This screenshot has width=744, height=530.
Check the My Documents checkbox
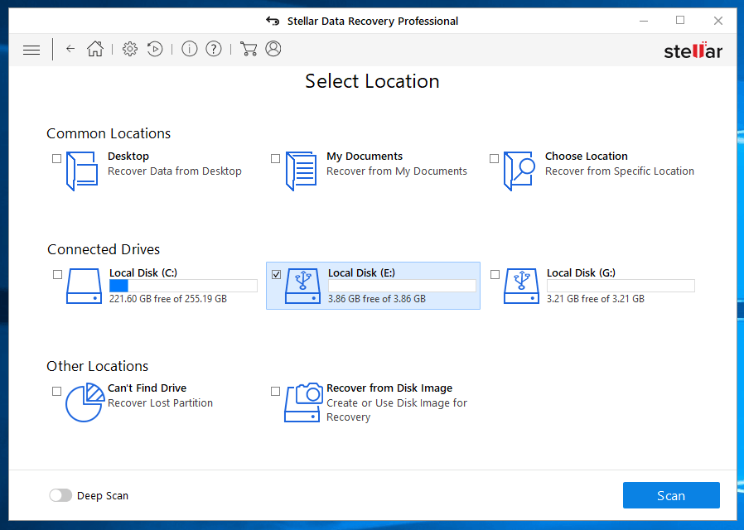point(275,158)
